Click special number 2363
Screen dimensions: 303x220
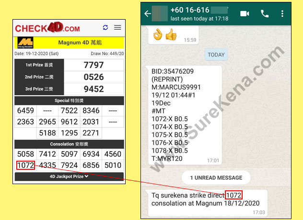25,122
